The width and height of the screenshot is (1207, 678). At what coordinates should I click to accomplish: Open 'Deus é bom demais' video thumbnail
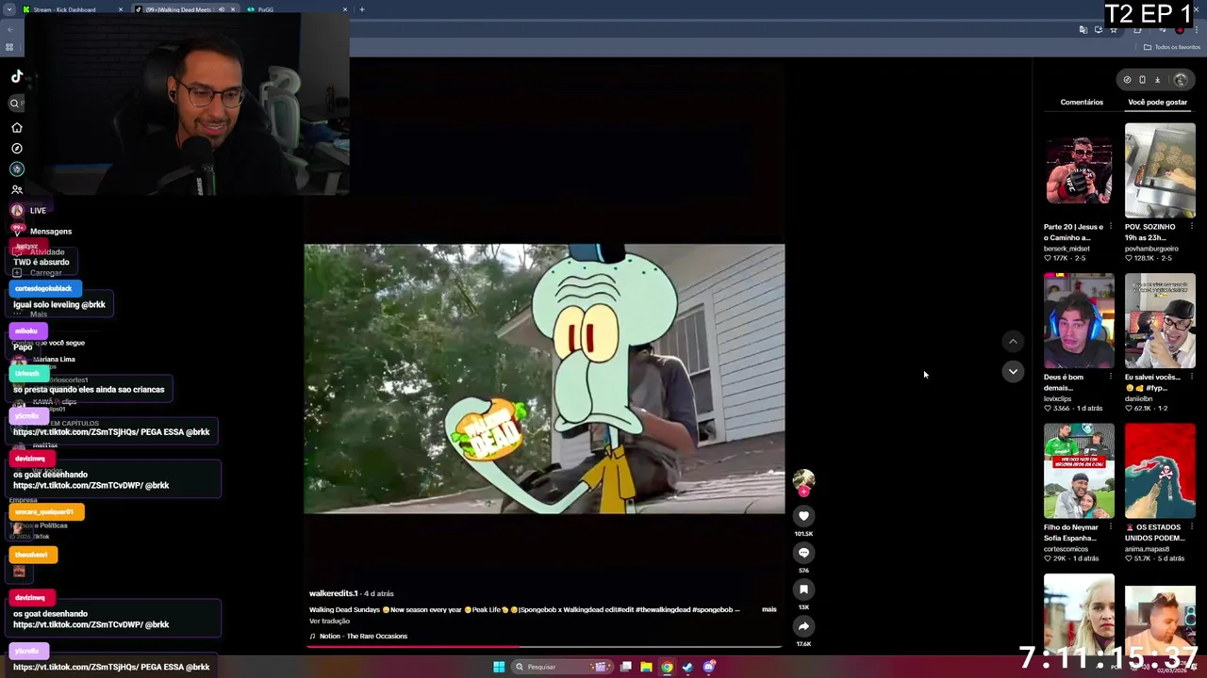click(1079, 320)
